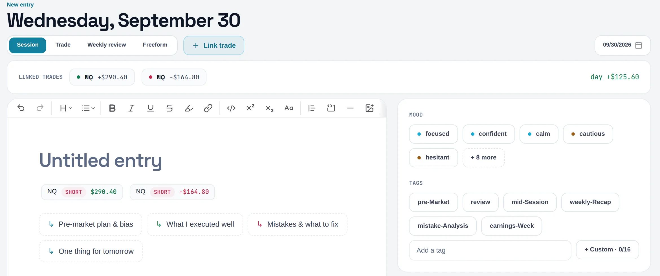660x276 pixels.
Task: Apply strikethrough formatting
Action: coord(170,108)
